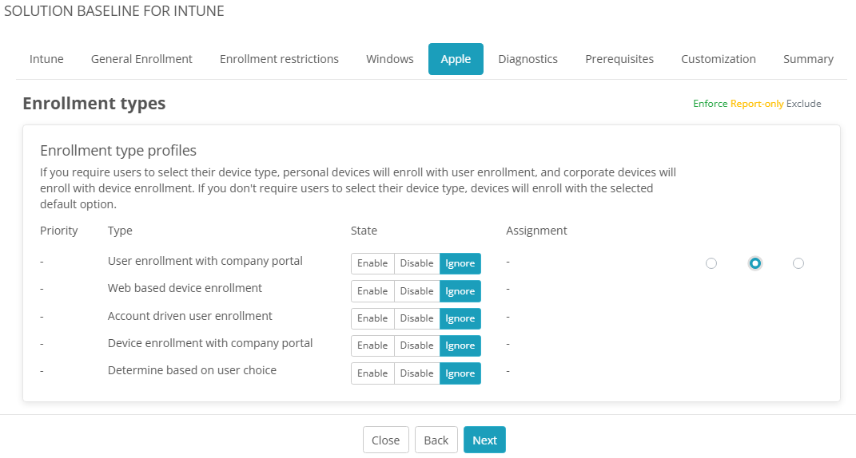Click the Enforce legend label
Viewport: 856px width, 458px height.
pos(711,104)
